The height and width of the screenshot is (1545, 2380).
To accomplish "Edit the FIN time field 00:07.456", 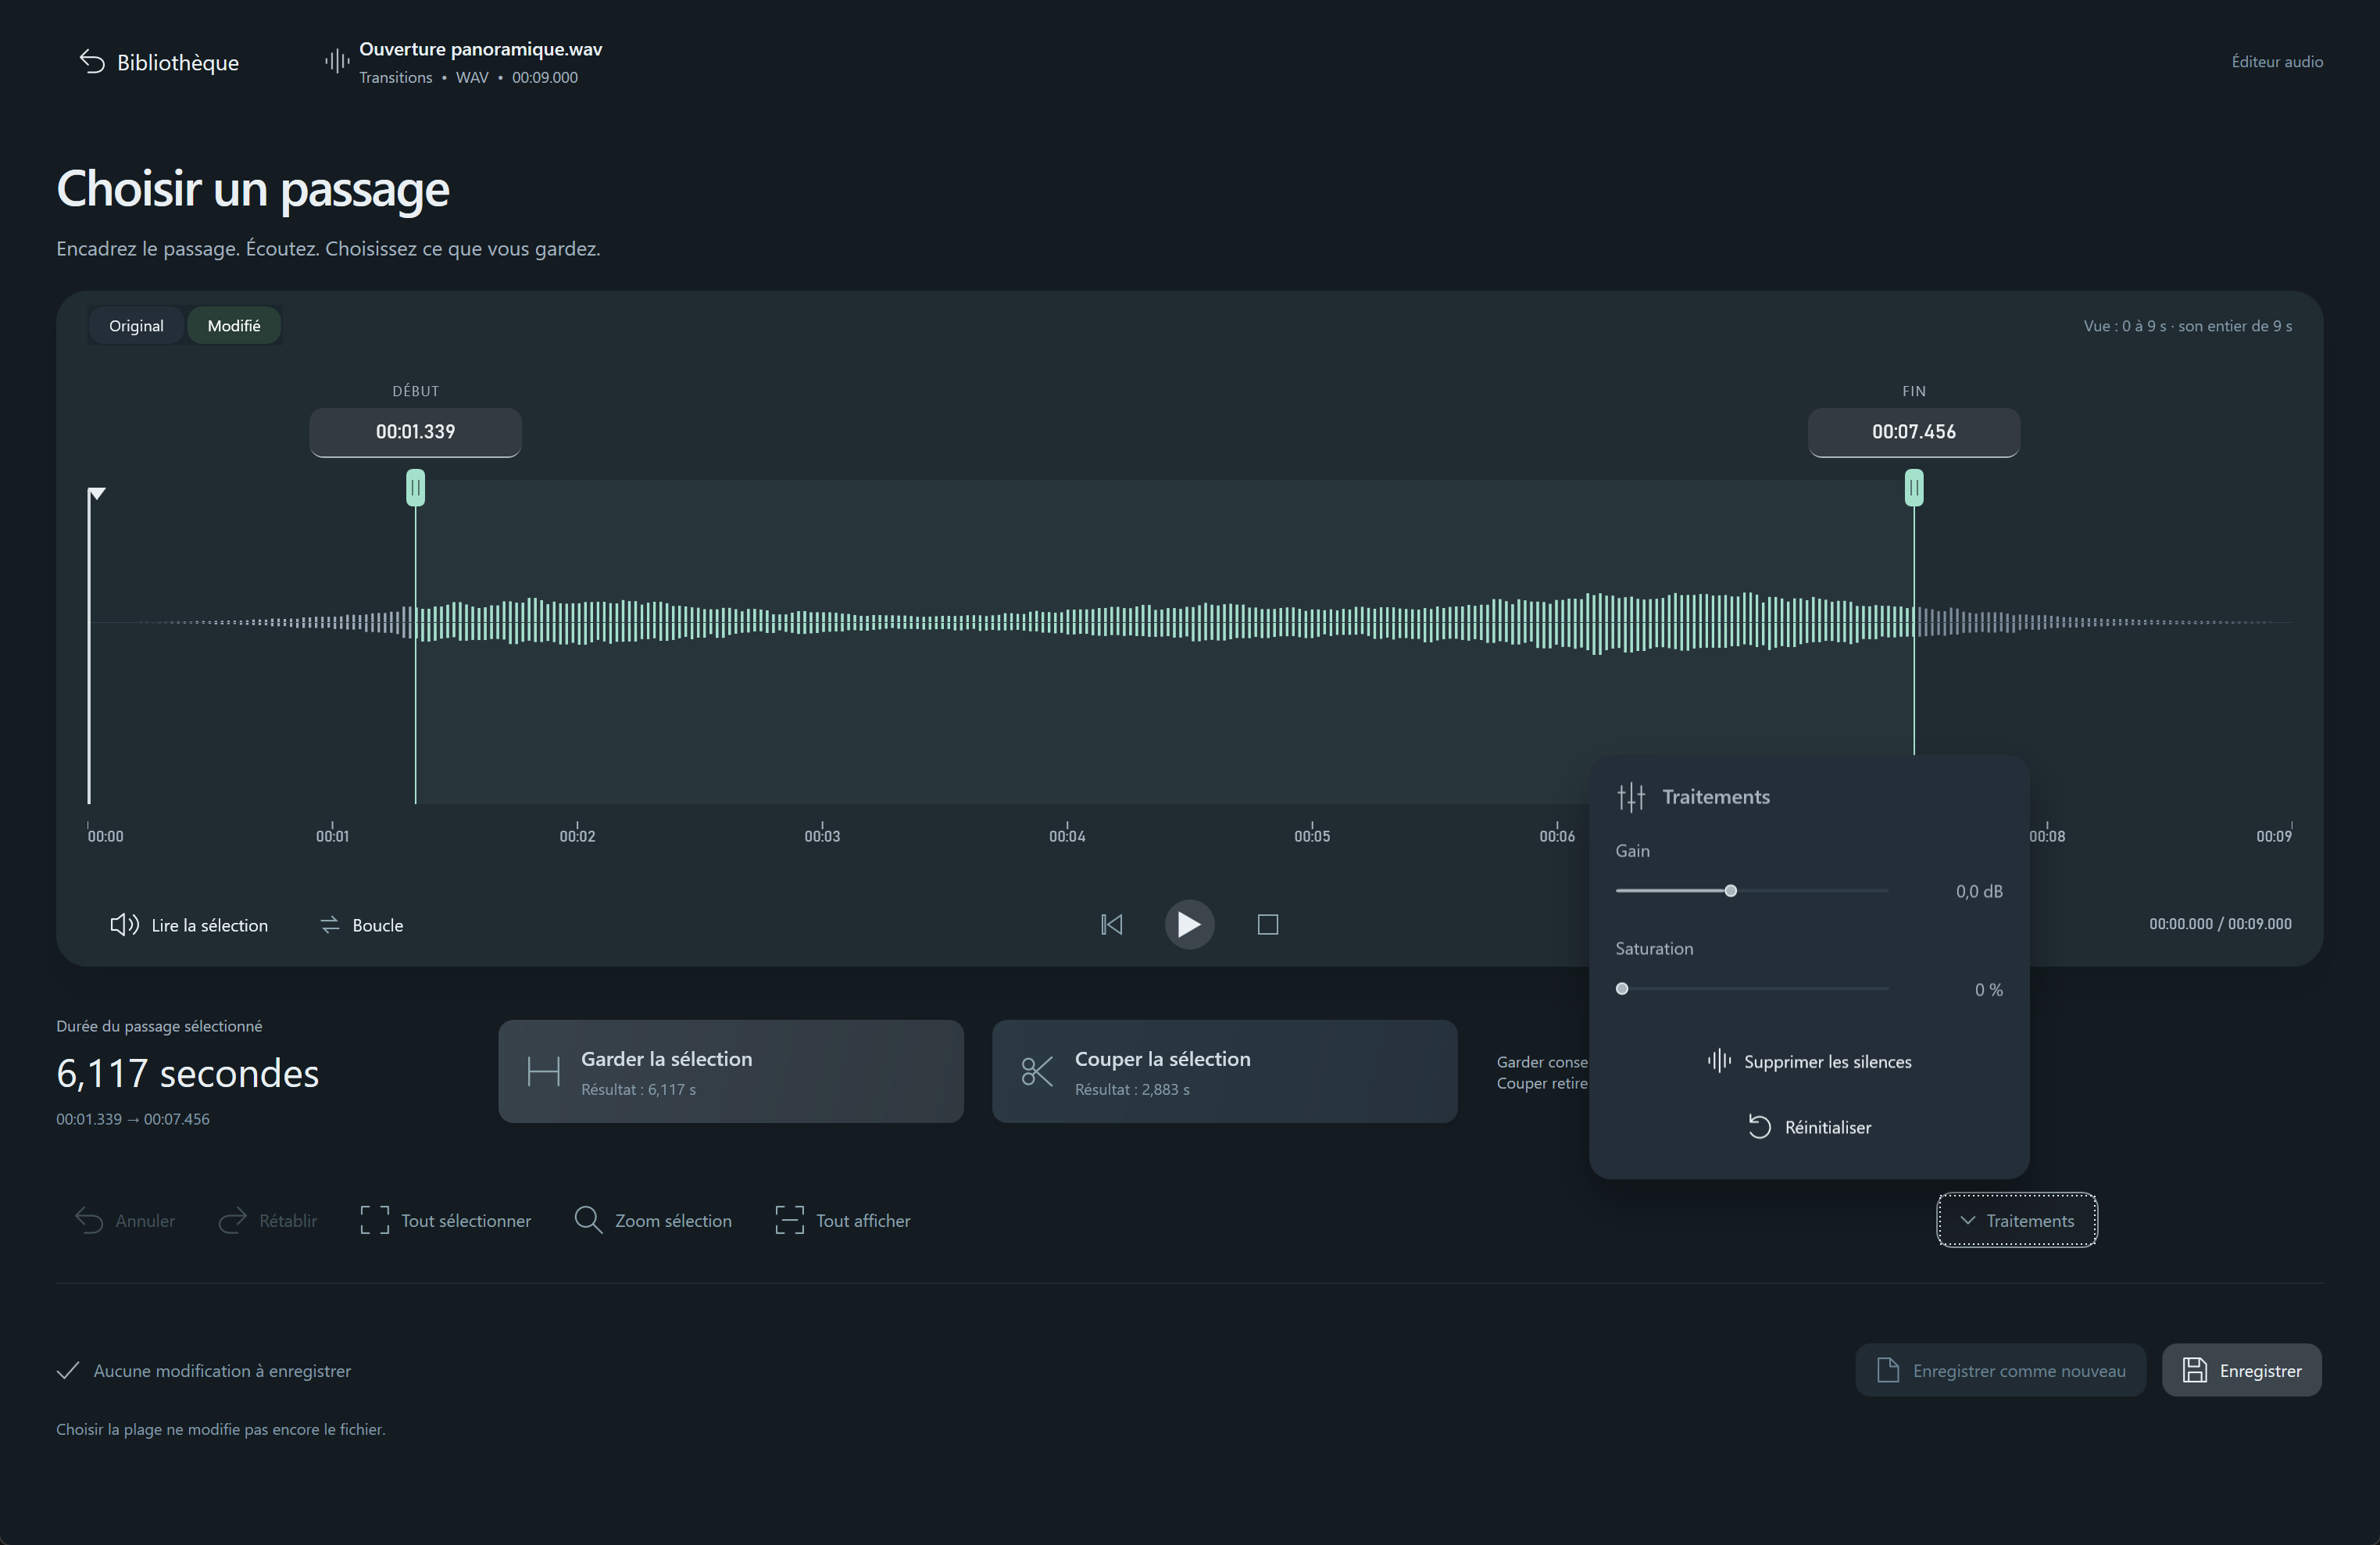I will tap(1913, 432).
